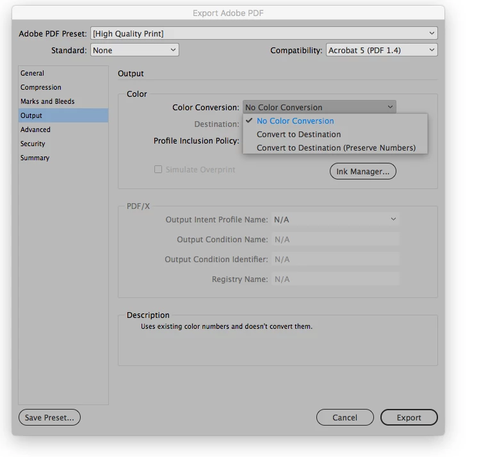Choose Convert to Destination (Preserve Numbers)
Screen dimensions: 479x457
point(335,148)
